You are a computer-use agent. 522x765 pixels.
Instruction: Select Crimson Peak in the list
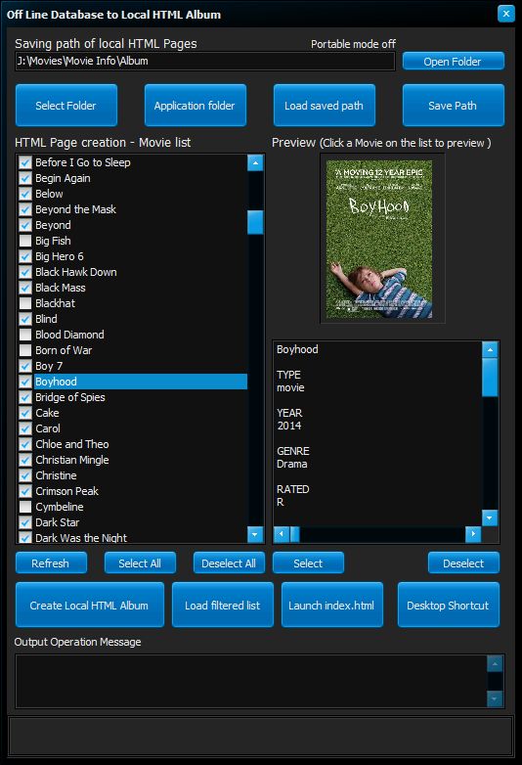click(66, 491)
